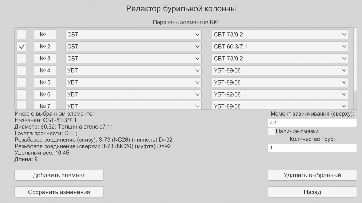Expand the УБТ type dropdown in row 4
362x203 pixels.
coord(133,70)
